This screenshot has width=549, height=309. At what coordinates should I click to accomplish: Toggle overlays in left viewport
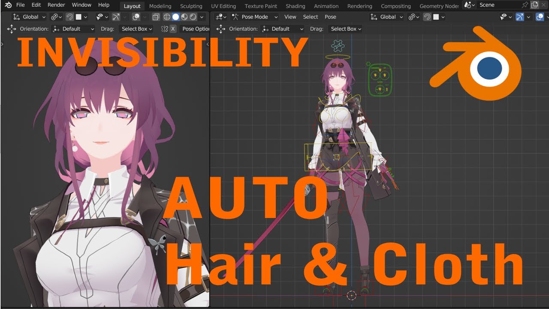[136, 17]
